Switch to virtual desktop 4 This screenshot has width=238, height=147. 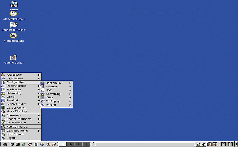(87, 144)
